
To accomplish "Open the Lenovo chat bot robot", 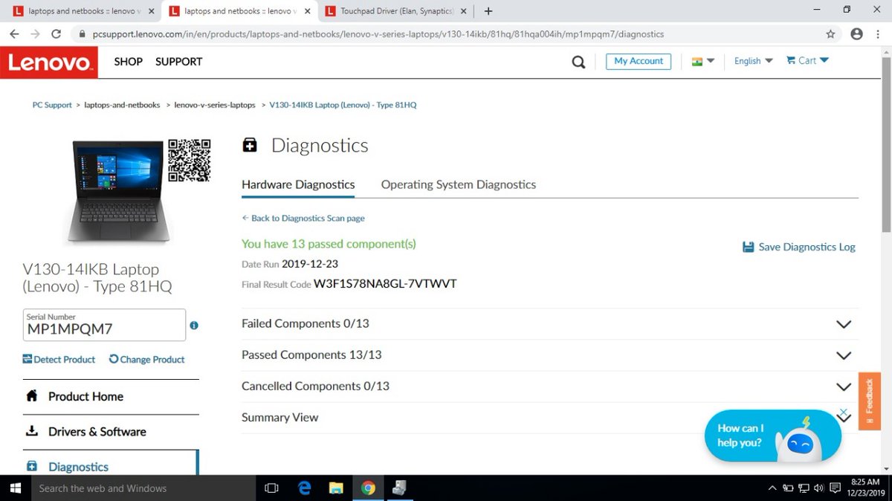I will coord(798,440).
